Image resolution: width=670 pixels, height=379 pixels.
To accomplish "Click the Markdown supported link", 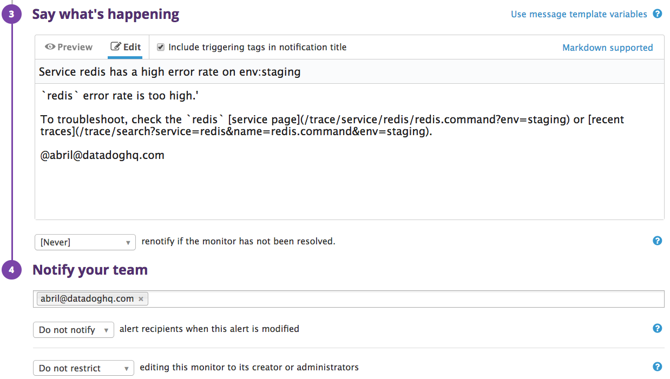I will point(607,48).
